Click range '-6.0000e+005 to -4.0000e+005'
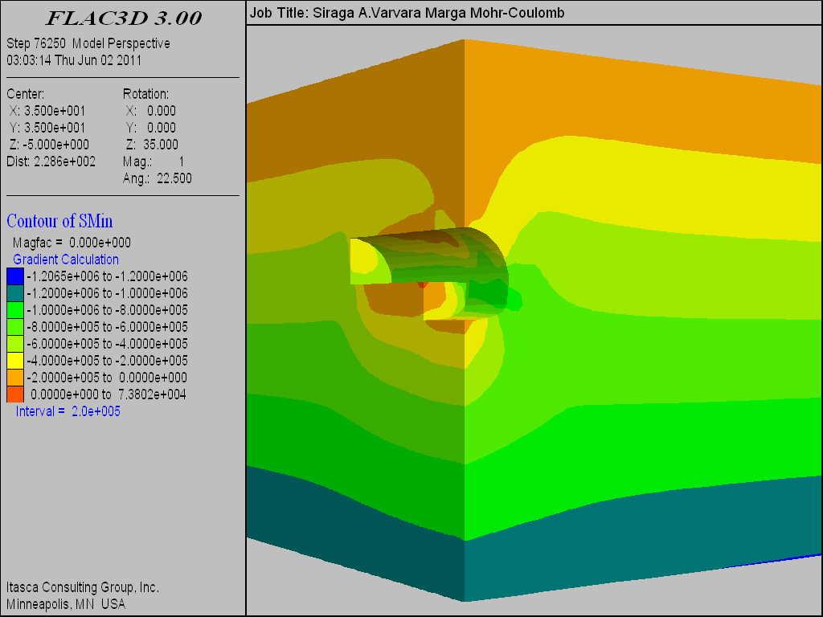Image resolution: width=823 pixels, height=617 pixels. [x=107, y=344]
